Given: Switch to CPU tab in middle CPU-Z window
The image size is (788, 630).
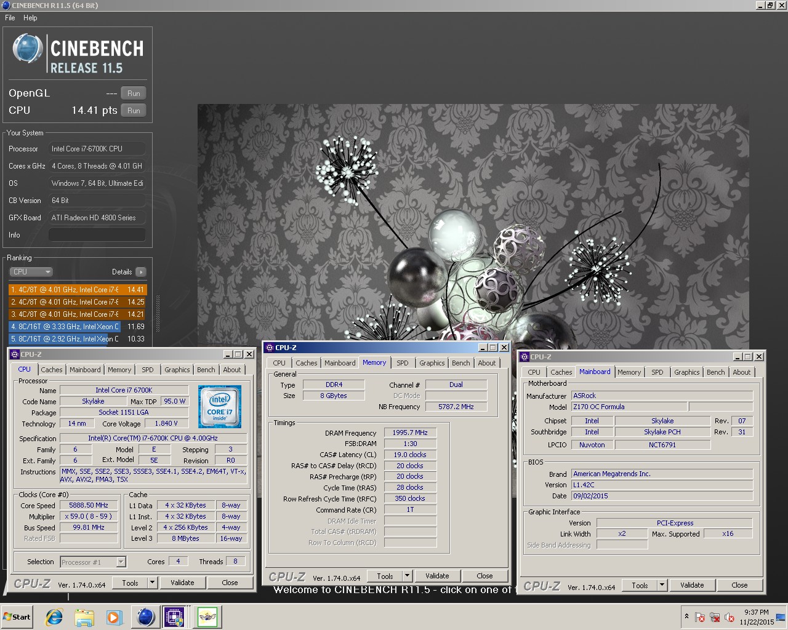Looking at the screenshot, I should [x=279, y=363].
